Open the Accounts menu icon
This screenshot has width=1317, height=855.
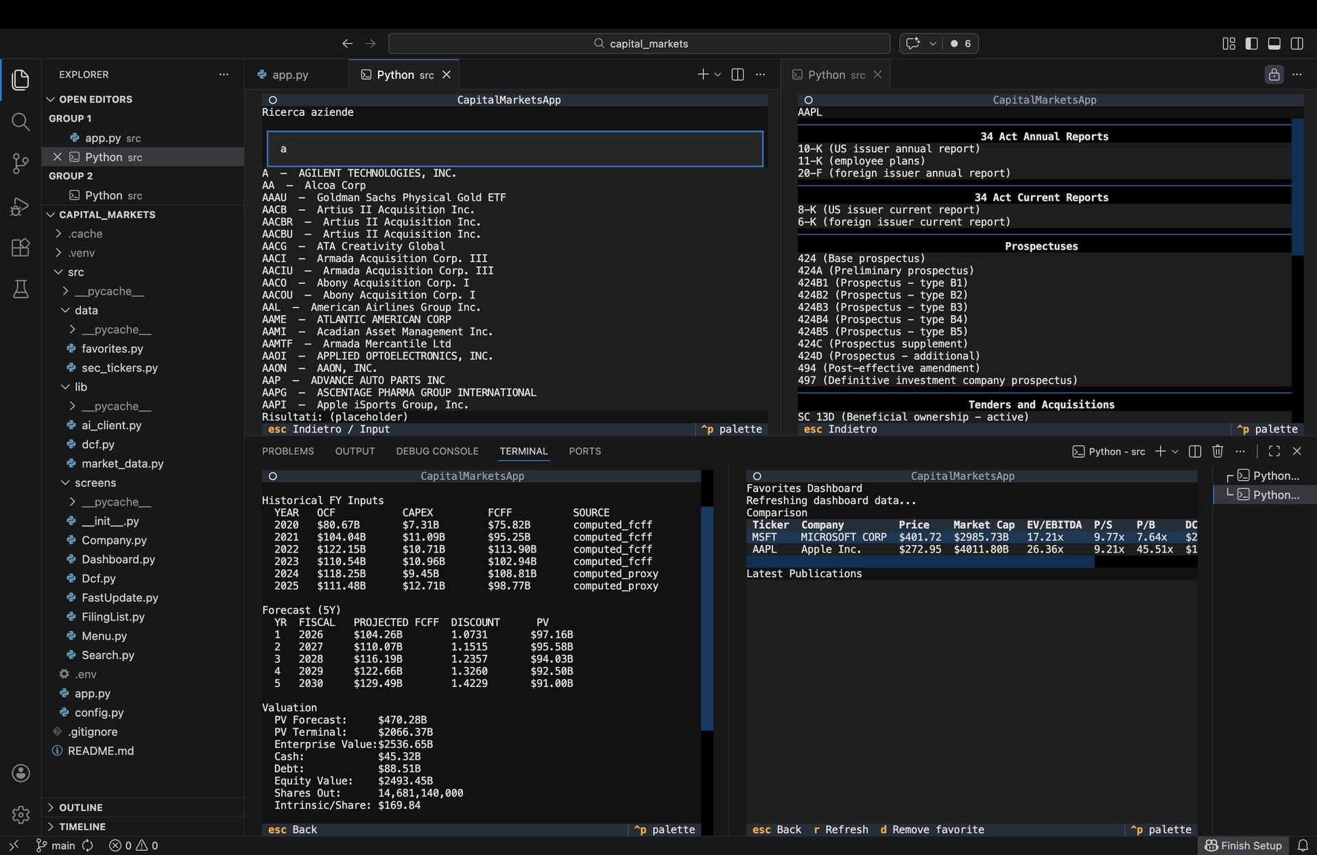click(21, 773)
